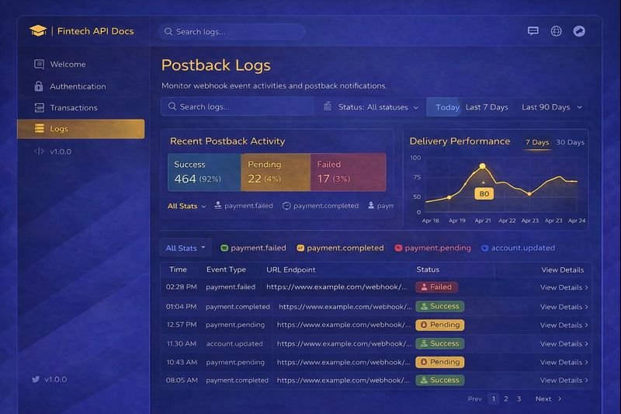Toggle the account.updated event filter
Viewport: 621px width, 414px height.
click(518, 248)
